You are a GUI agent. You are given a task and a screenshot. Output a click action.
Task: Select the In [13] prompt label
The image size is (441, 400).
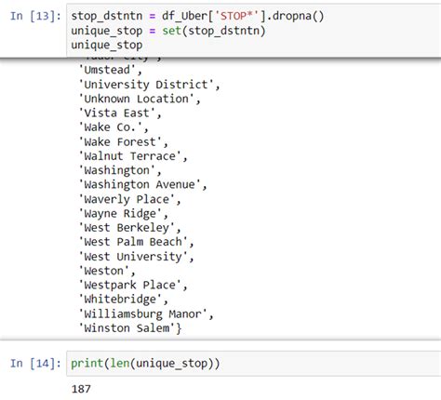35,16
